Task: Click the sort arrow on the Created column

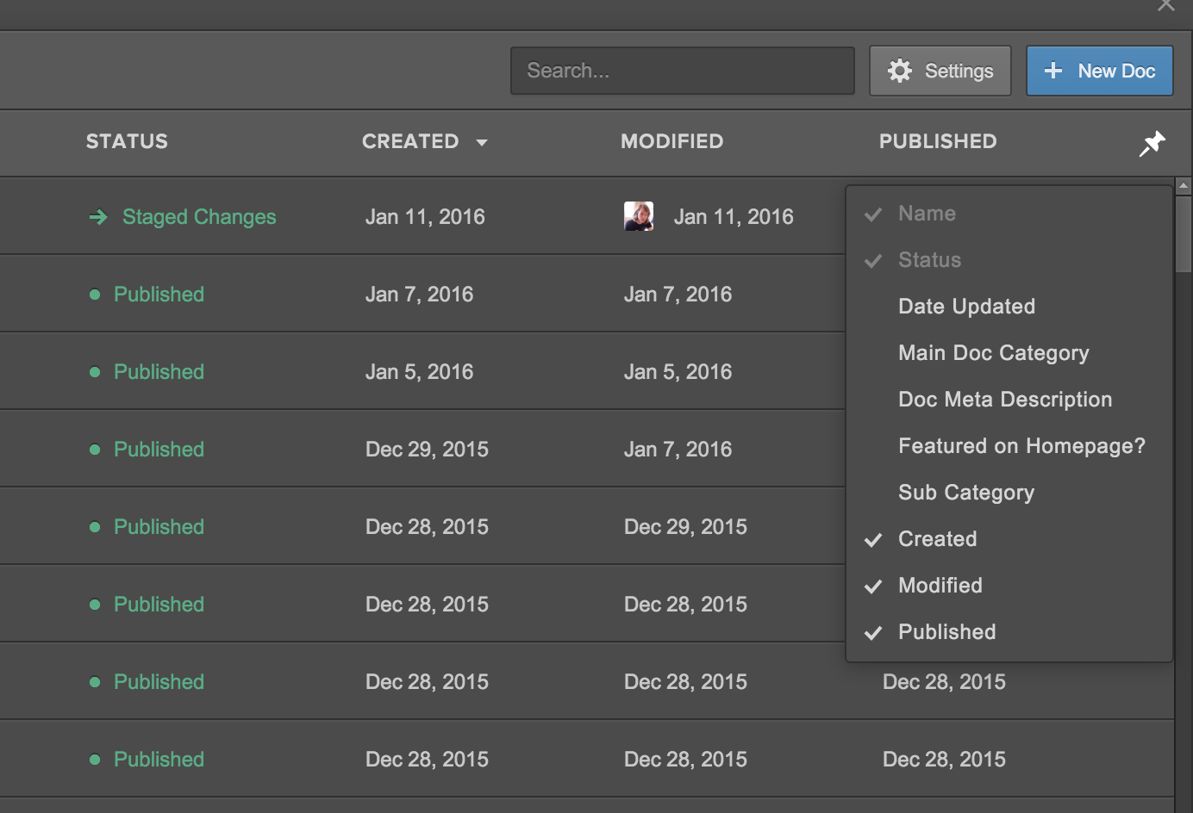Action: 482,142
